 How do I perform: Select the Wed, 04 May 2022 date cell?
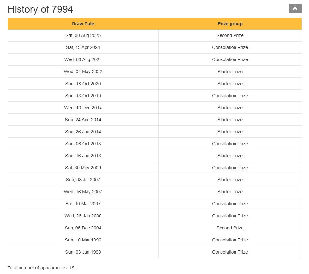point(83,72)
